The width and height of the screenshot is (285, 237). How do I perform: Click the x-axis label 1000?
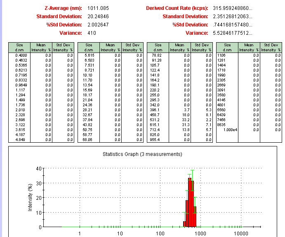(200, 234)
